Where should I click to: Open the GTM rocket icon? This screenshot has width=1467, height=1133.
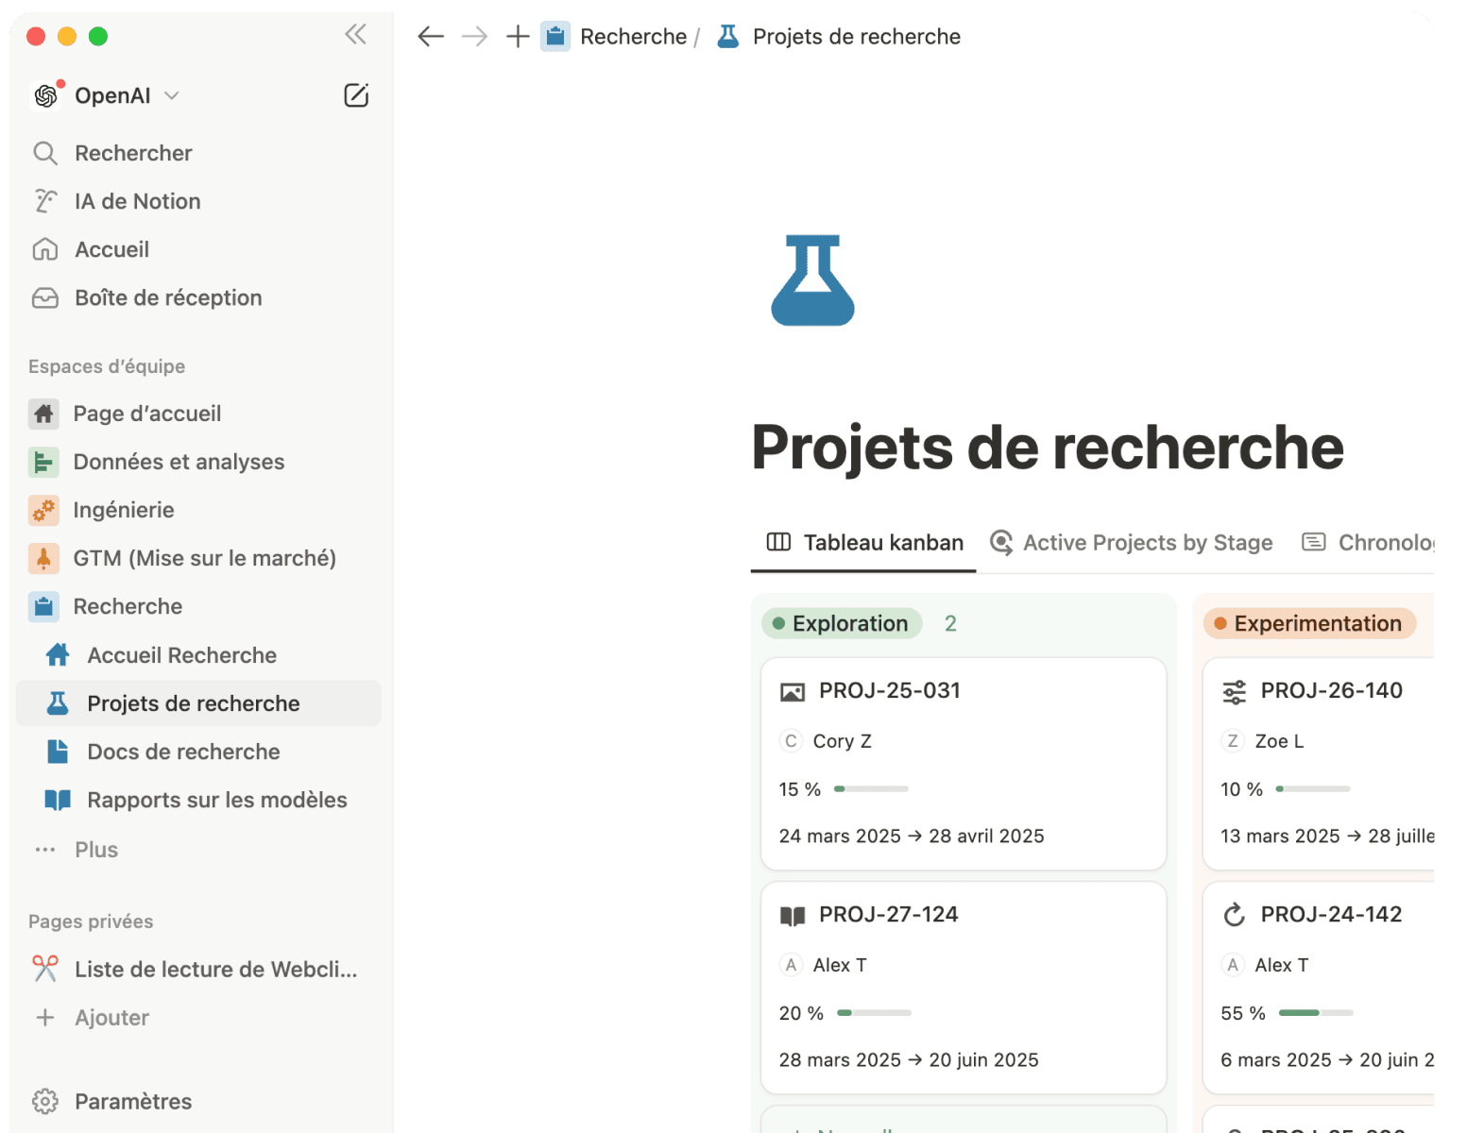[x=43, y=558]
